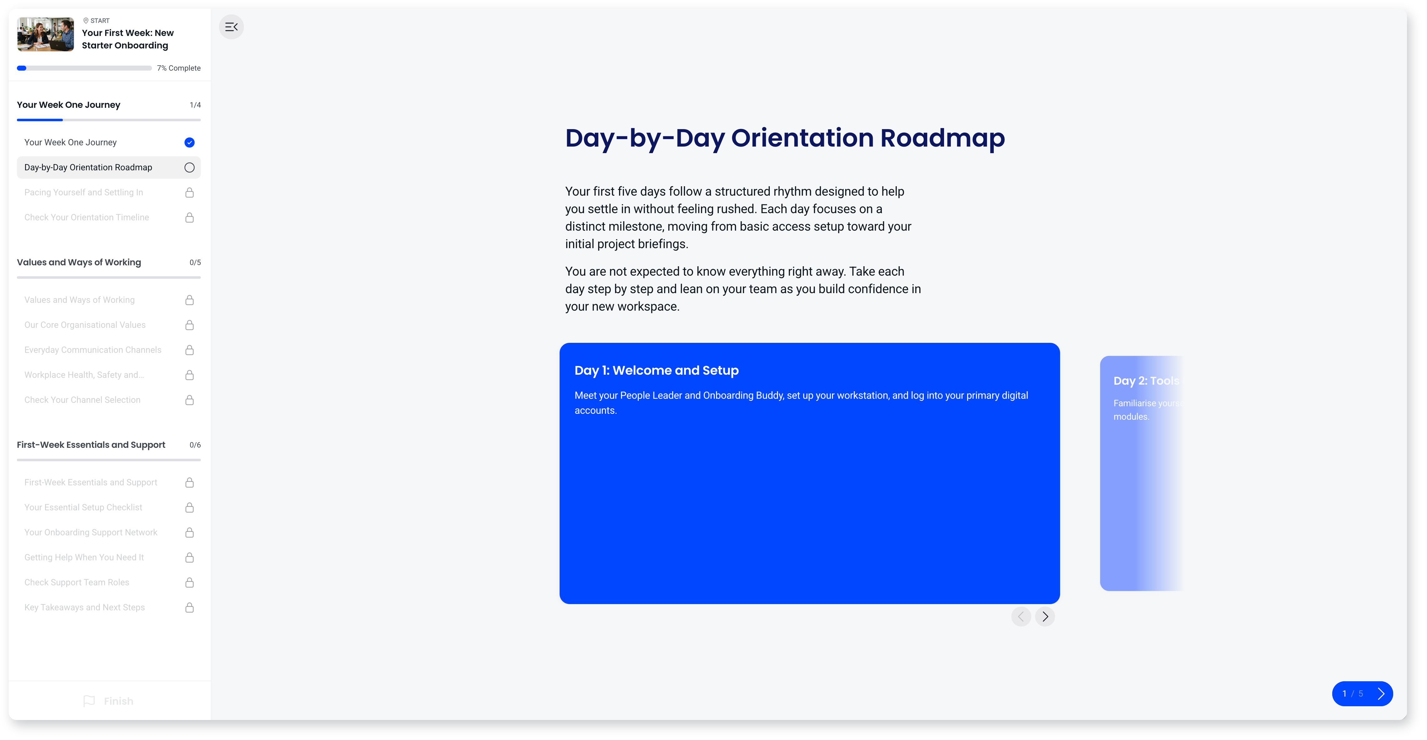Click the lock icon beside Values and Ways of Working lesson
The height and width of the screenshot is (740, 1427).
(x=190, y=300)
